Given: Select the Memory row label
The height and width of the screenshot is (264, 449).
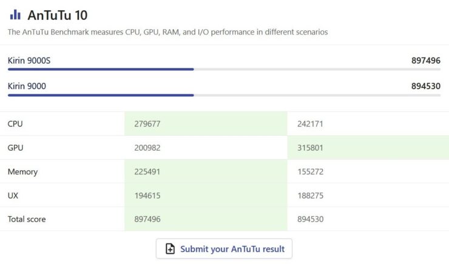Looking at the screenshot, I should [x=22, y=172].
